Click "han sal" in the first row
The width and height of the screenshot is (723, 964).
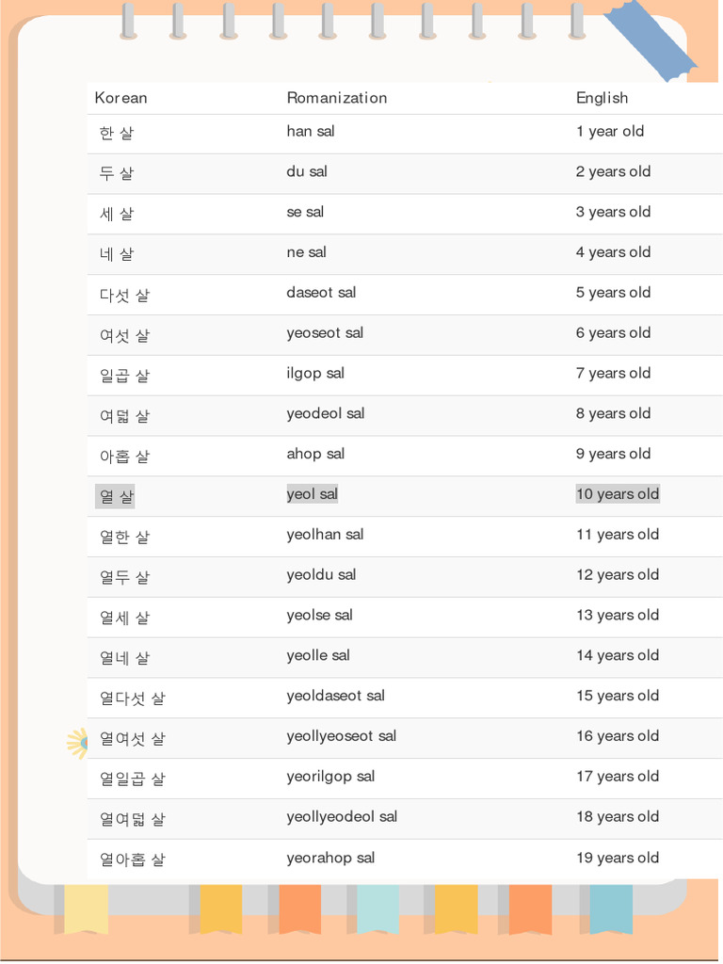pyautogui.click(x=311, y=131)
